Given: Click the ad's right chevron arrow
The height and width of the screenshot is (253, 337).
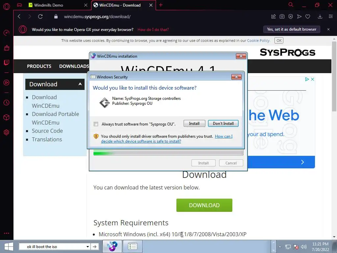Looking at the screenshot, I should [302, 162].
